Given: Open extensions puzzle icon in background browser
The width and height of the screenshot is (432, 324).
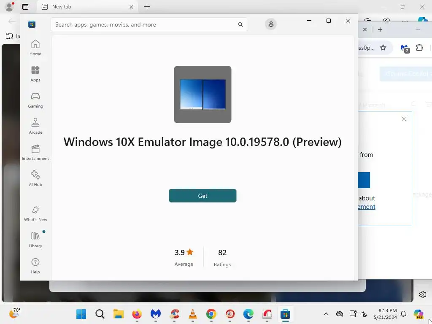Looking at the screenshot, I should [x=419, y=48].
